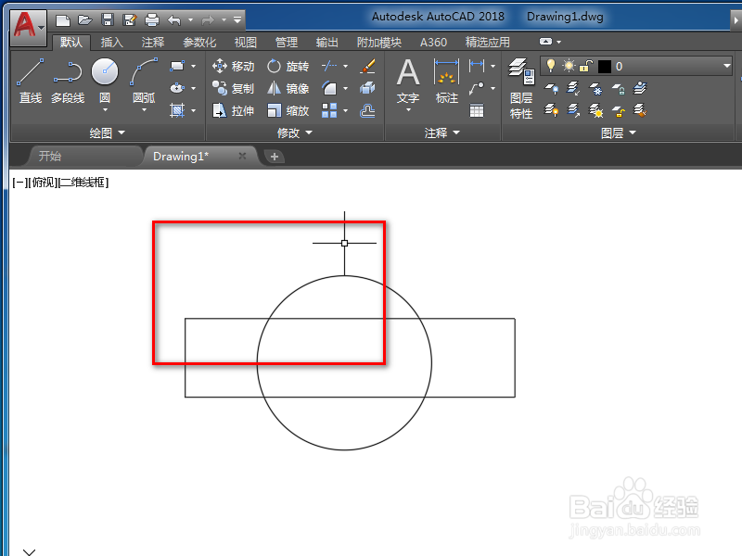
Task: Start the Rotate (旋转) command
Action: point(288,66)
